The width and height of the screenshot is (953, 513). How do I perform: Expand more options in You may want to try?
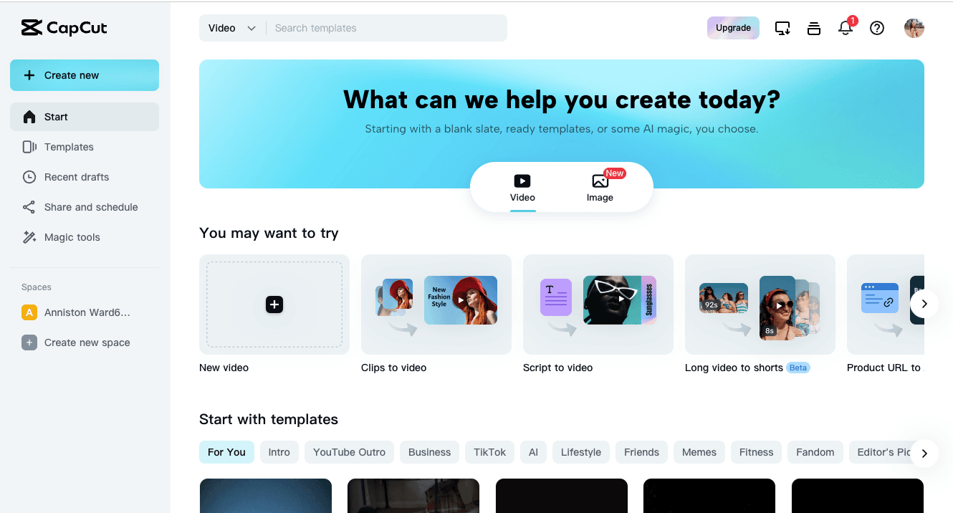[x=924, y=304]
